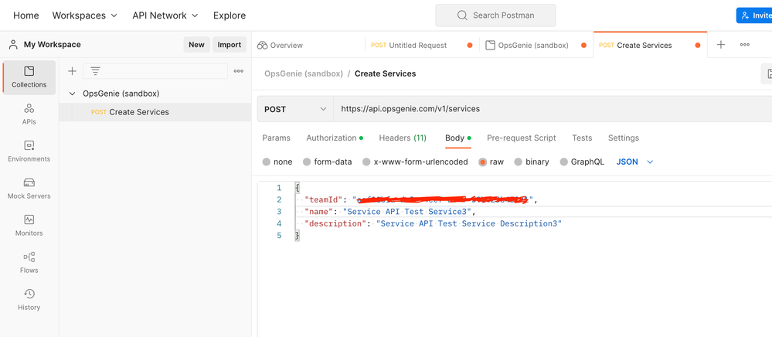Image resolution: width=772 pixels, height=337 pixels.
Task: Click the Search Postman field
Action: pyautogui.click(x=495, y=15)
